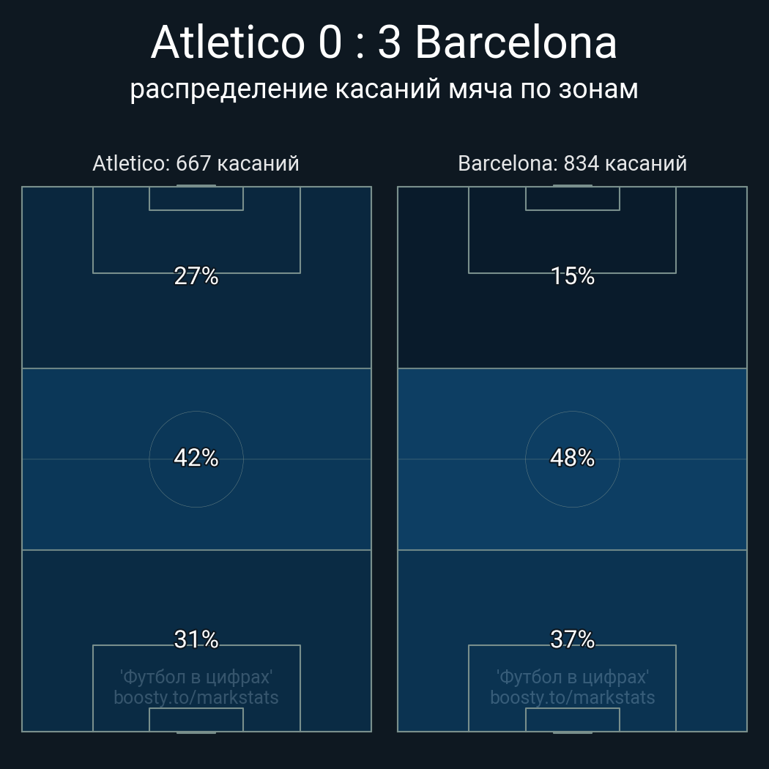
Task: Click the bottom goal area on Atletico pitch
Action: [x=196, y=719]
